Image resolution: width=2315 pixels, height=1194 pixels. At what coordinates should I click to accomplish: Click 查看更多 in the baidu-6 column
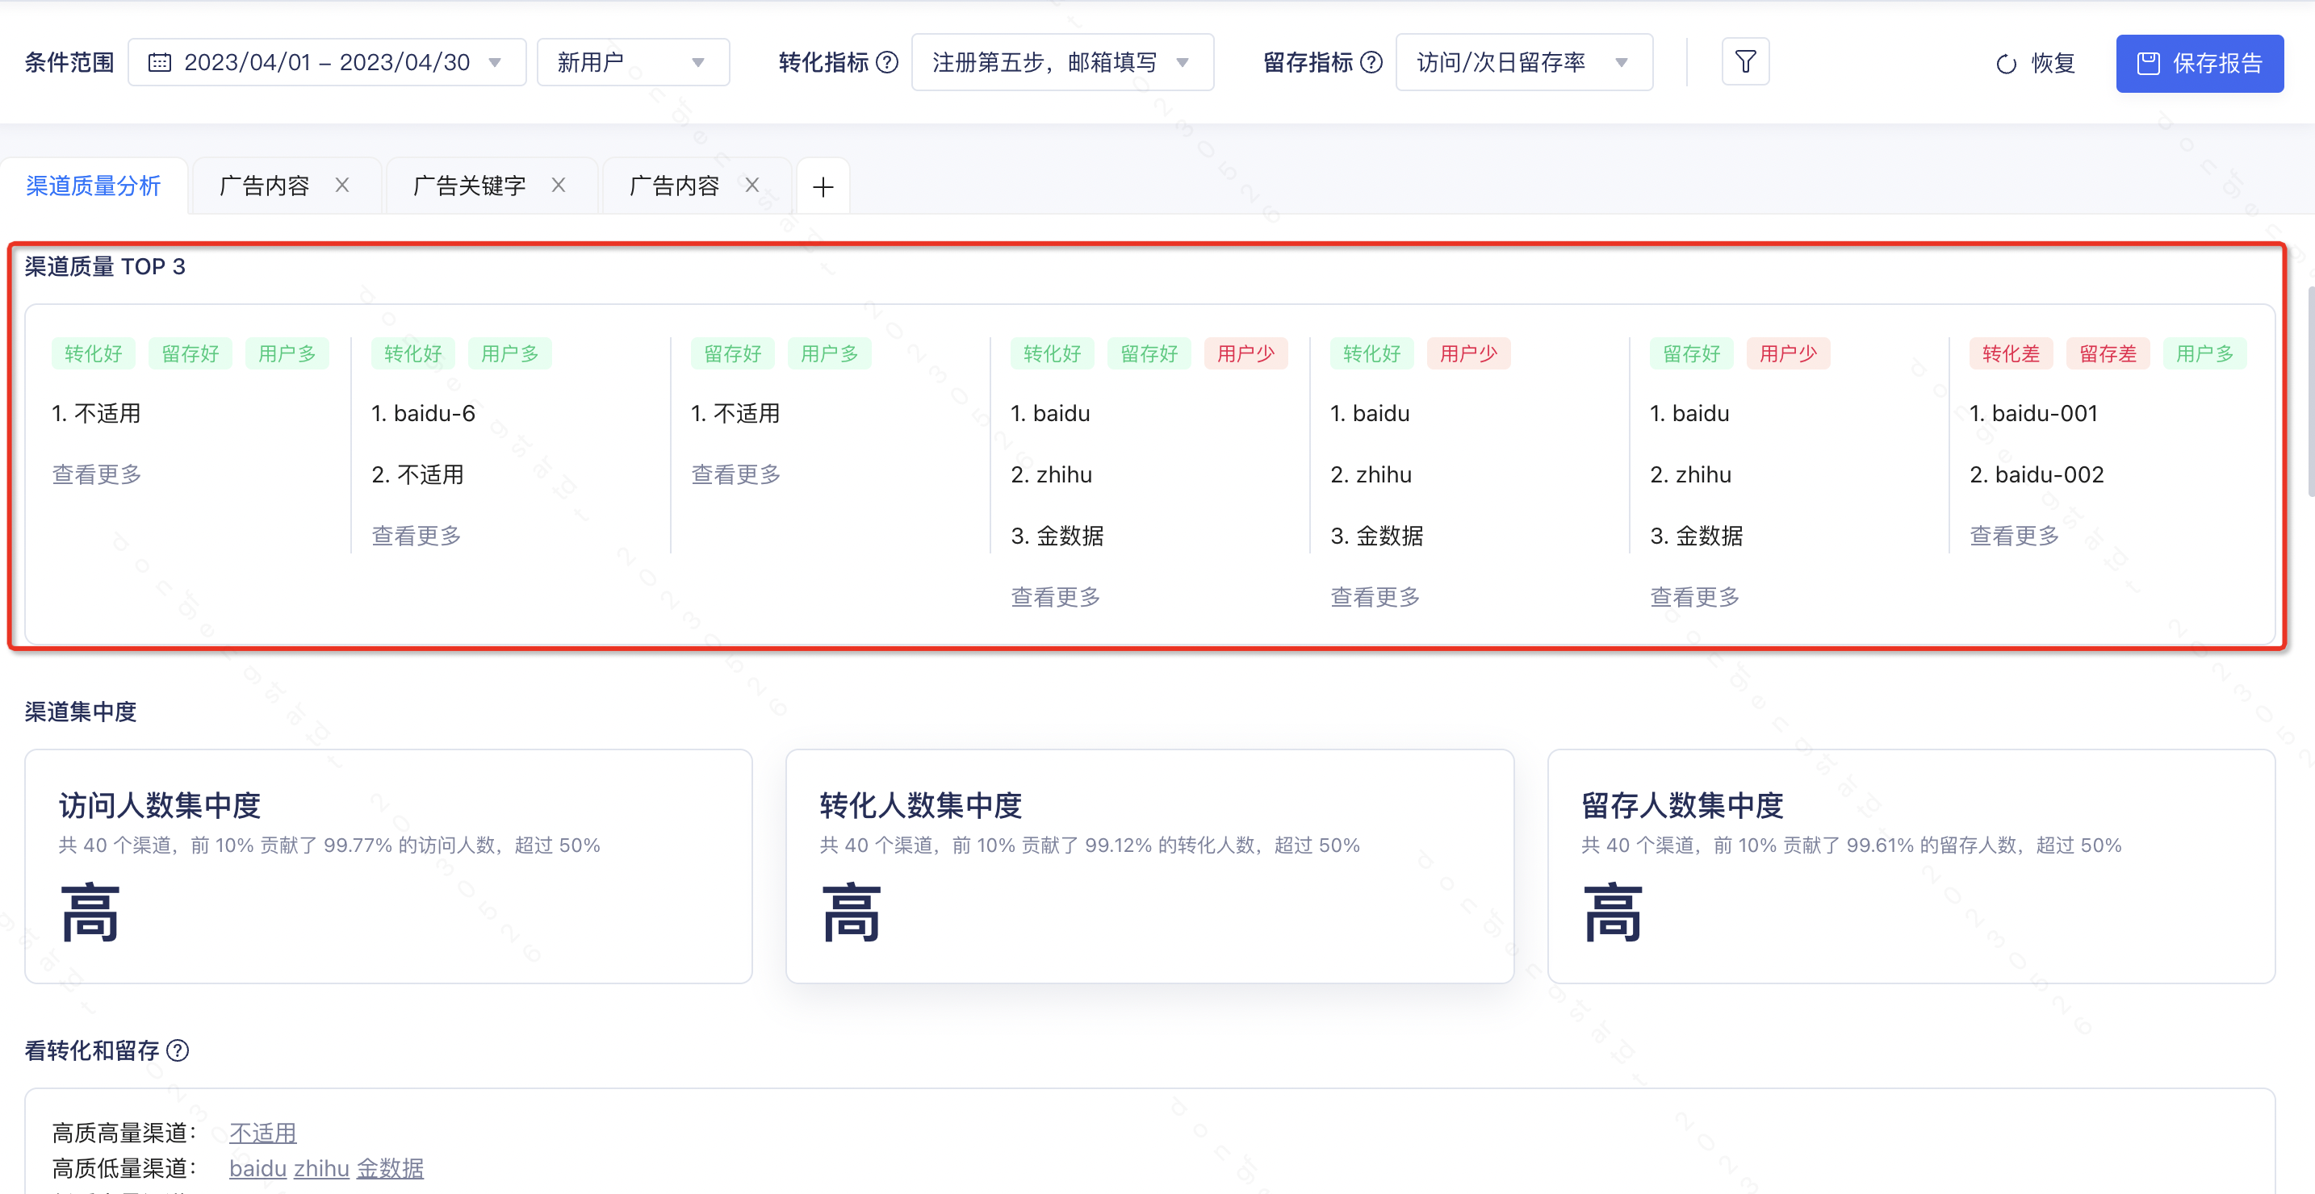coord(416,536)
